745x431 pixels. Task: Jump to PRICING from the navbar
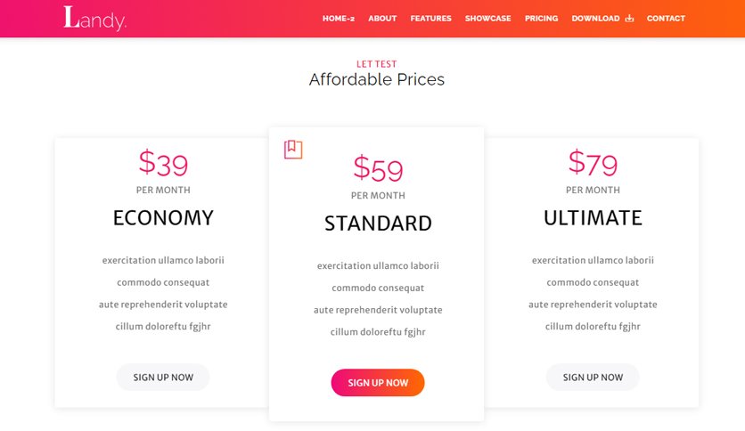541,19
